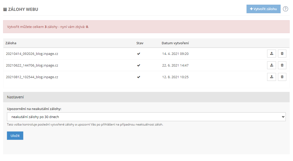Click the archive icon beside Zálohy webu
The image size is (293, 161).
pos(5,10)
